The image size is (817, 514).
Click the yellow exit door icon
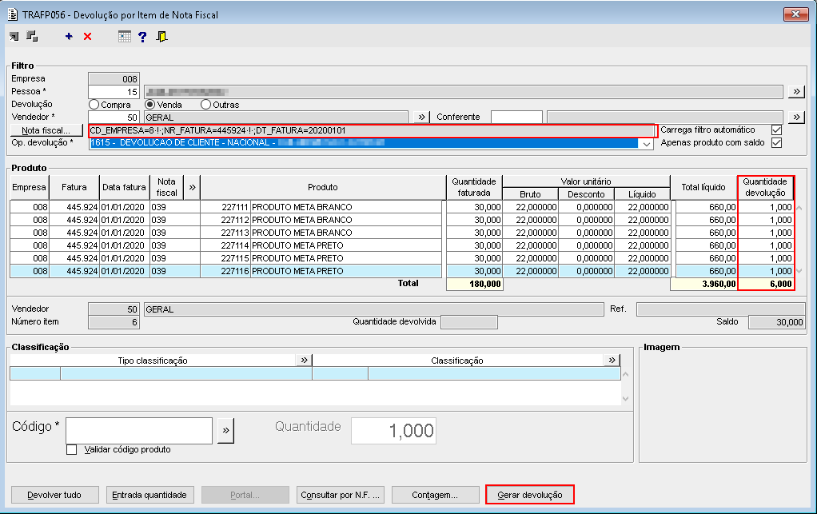[x=161, y=37]
